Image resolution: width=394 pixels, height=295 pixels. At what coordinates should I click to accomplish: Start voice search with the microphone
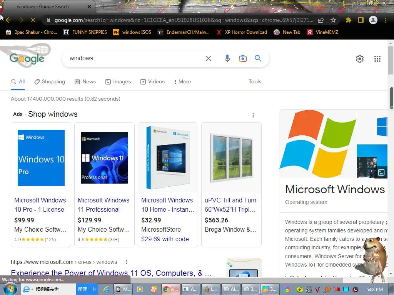click(x=227, y=58)
